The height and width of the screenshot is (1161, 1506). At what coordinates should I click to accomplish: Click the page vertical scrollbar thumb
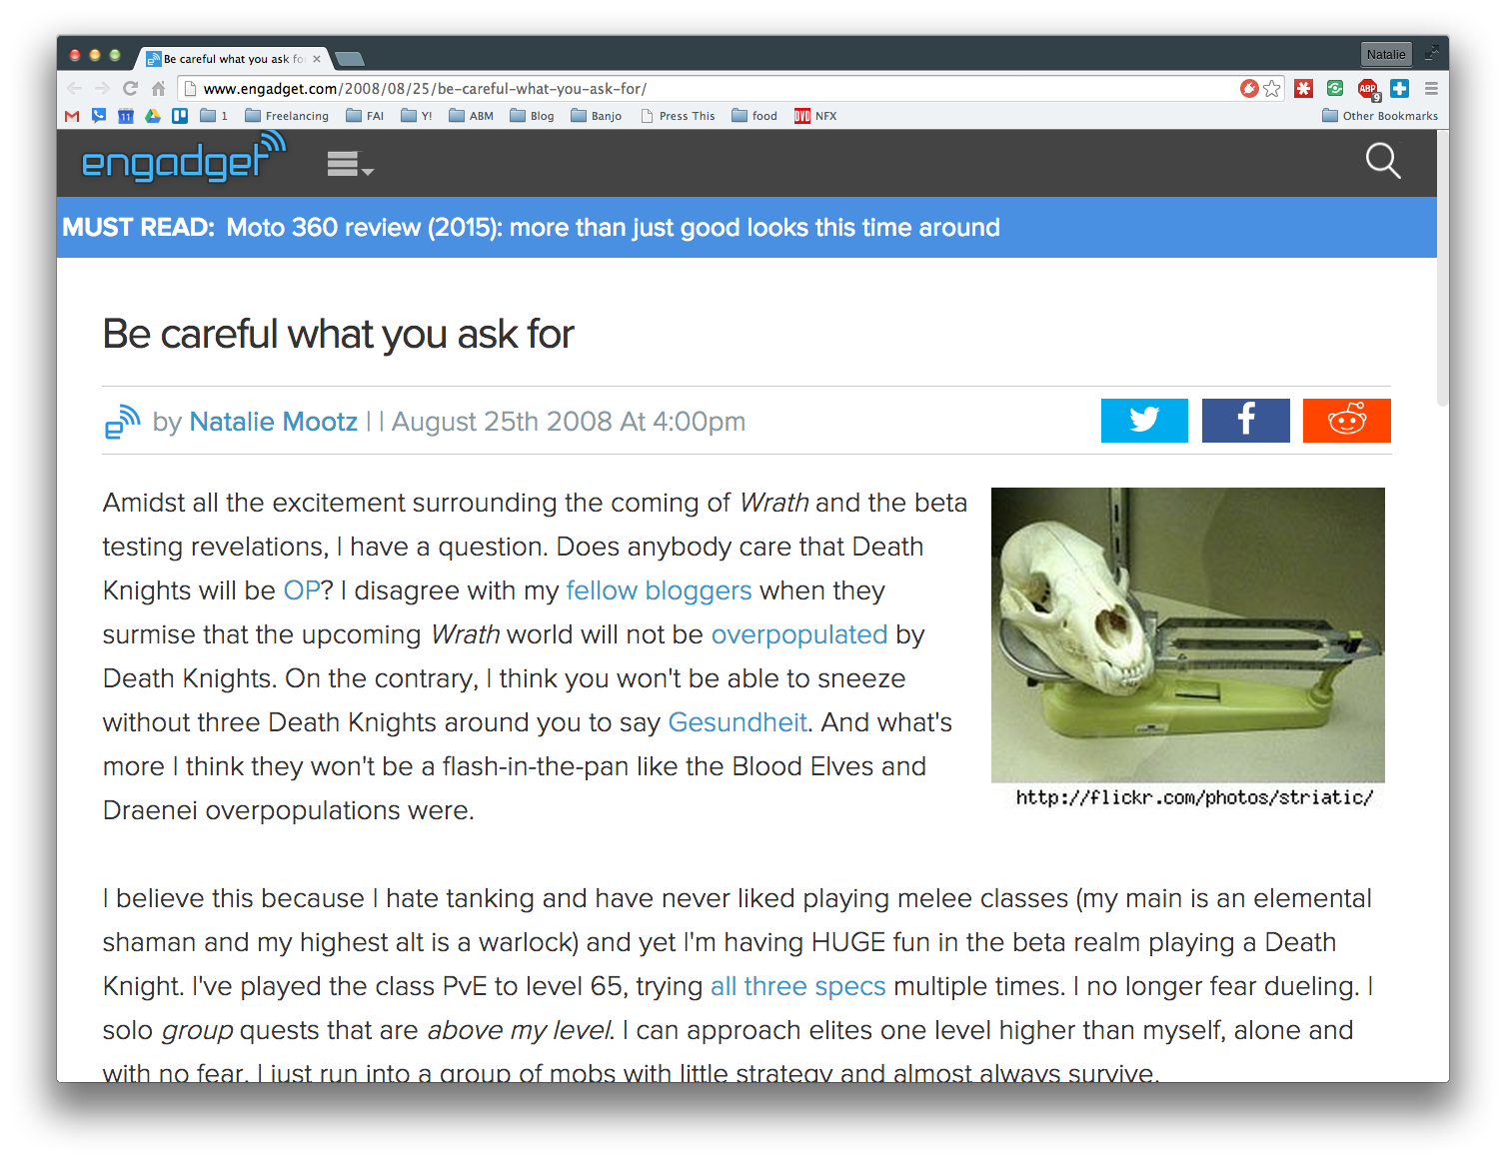pos(1442,268)
